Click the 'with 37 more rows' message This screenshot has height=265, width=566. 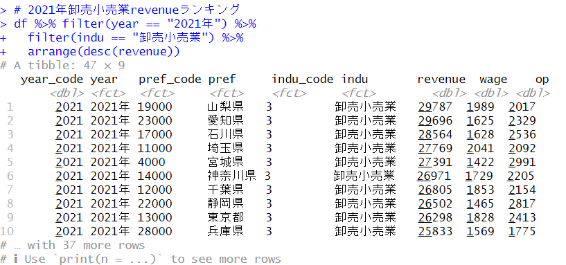tap(72, 245)
